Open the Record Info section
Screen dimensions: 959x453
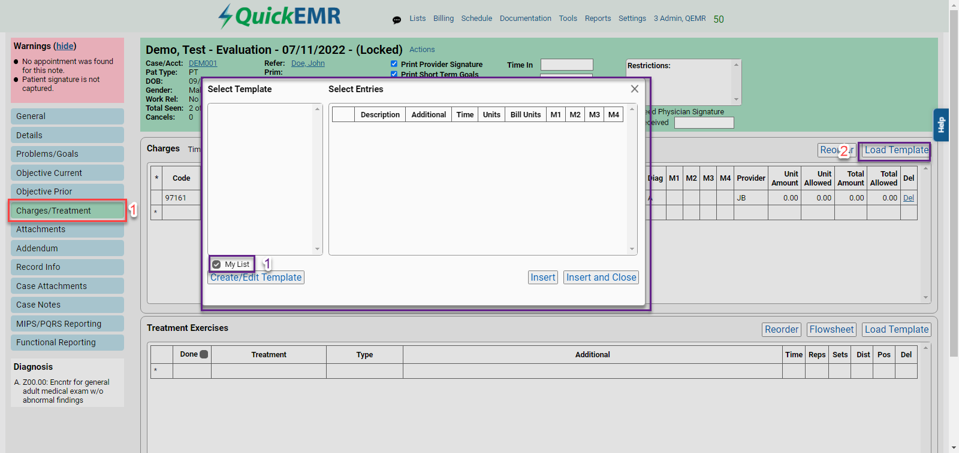coord(67,267)
